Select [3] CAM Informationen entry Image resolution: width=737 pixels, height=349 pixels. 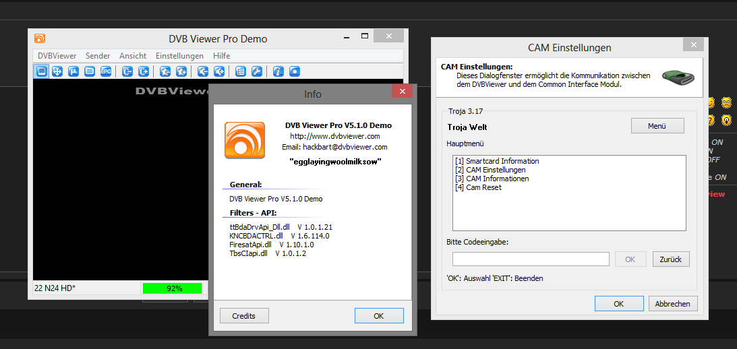[492, 179]
